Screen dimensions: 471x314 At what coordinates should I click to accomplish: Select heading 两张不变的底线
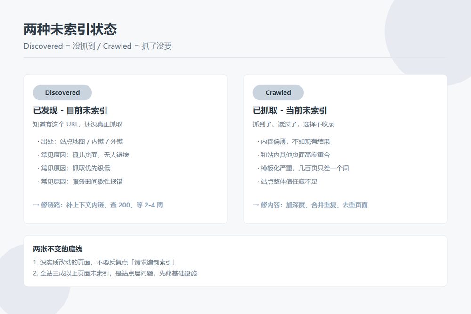click(x=57, y=249)
